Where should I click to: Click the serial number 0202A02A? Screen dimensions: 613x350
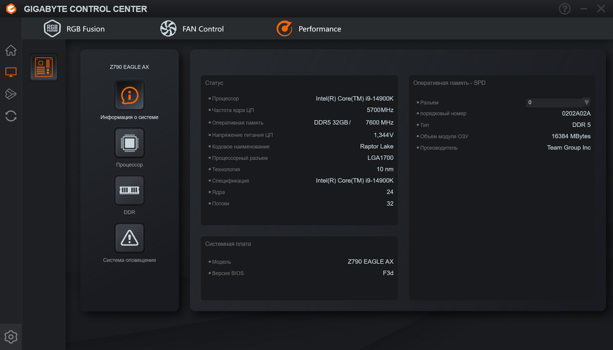point(576,113)
